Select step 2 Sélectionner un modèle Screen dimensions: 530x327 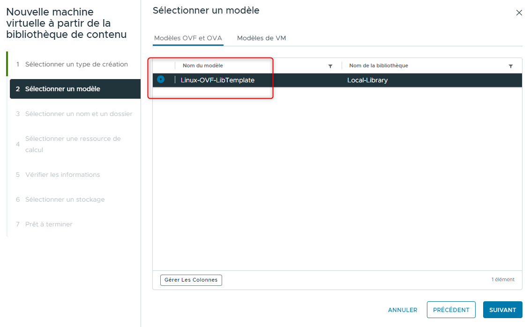point(62,89)
